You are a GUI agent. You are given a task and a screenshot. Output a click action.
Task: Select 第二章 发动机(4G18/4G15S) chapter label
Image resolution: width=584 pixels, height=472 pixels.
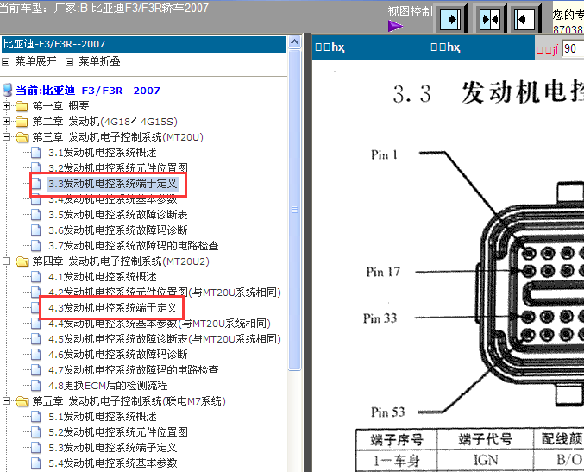[x=104, y=122]
